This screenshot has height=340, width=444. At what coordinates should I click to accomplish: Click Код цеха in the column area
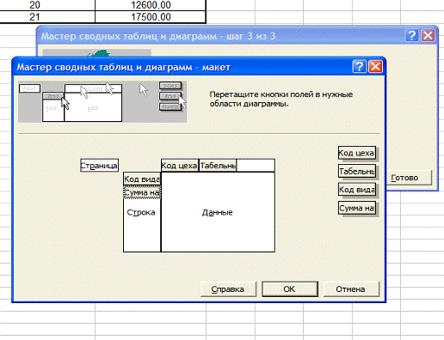pyautogui.click(x=180, y=166)
